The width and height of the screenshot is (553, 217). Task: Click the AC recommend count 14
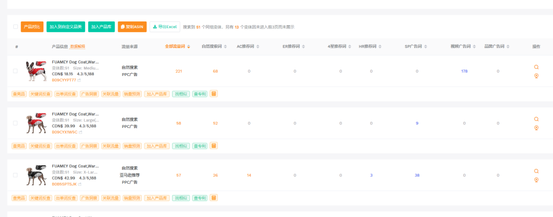[249, 175]
